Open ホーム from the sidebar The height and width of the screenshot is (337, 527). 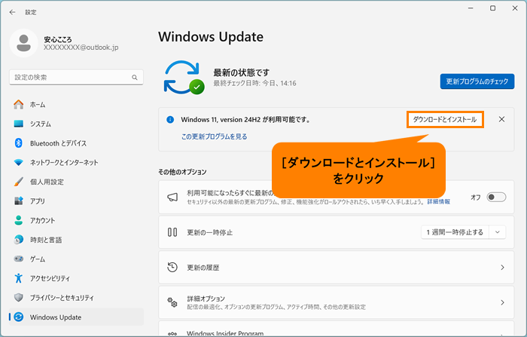click(38, 104)
